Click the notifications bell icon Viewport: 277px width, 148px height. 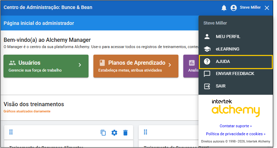coord(224,8)
